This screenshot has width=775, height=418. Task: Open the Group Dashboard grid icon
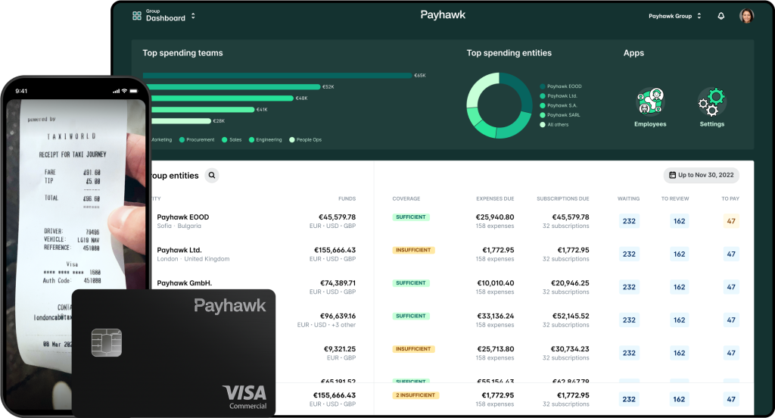(x=137, y=16)
